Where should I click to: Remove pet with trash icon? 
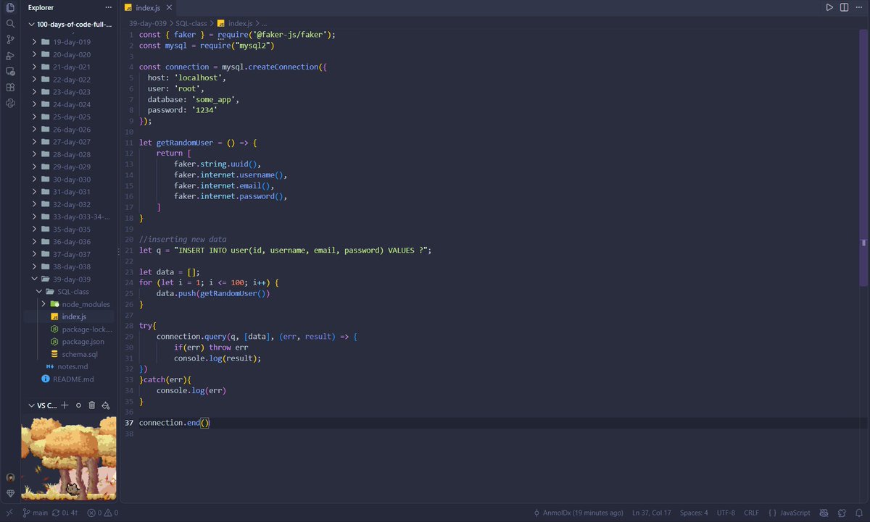click(91, 405)
